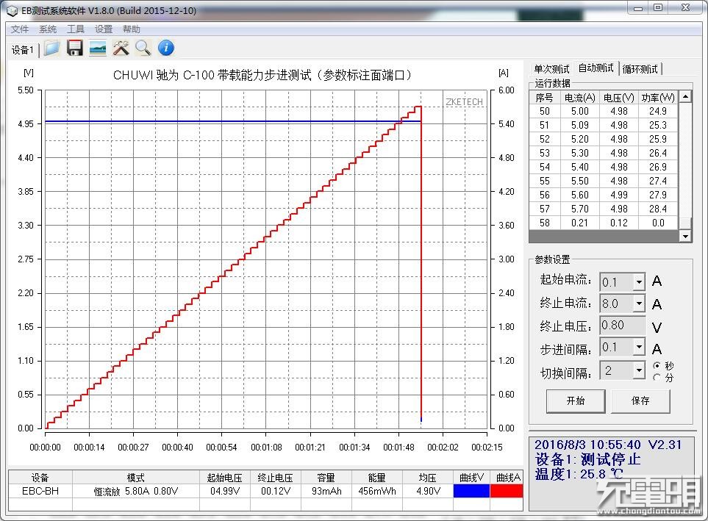This screenshot has width=708, height=521.
Task: Select row 57 with current 5.70
Action: (604, 209)
